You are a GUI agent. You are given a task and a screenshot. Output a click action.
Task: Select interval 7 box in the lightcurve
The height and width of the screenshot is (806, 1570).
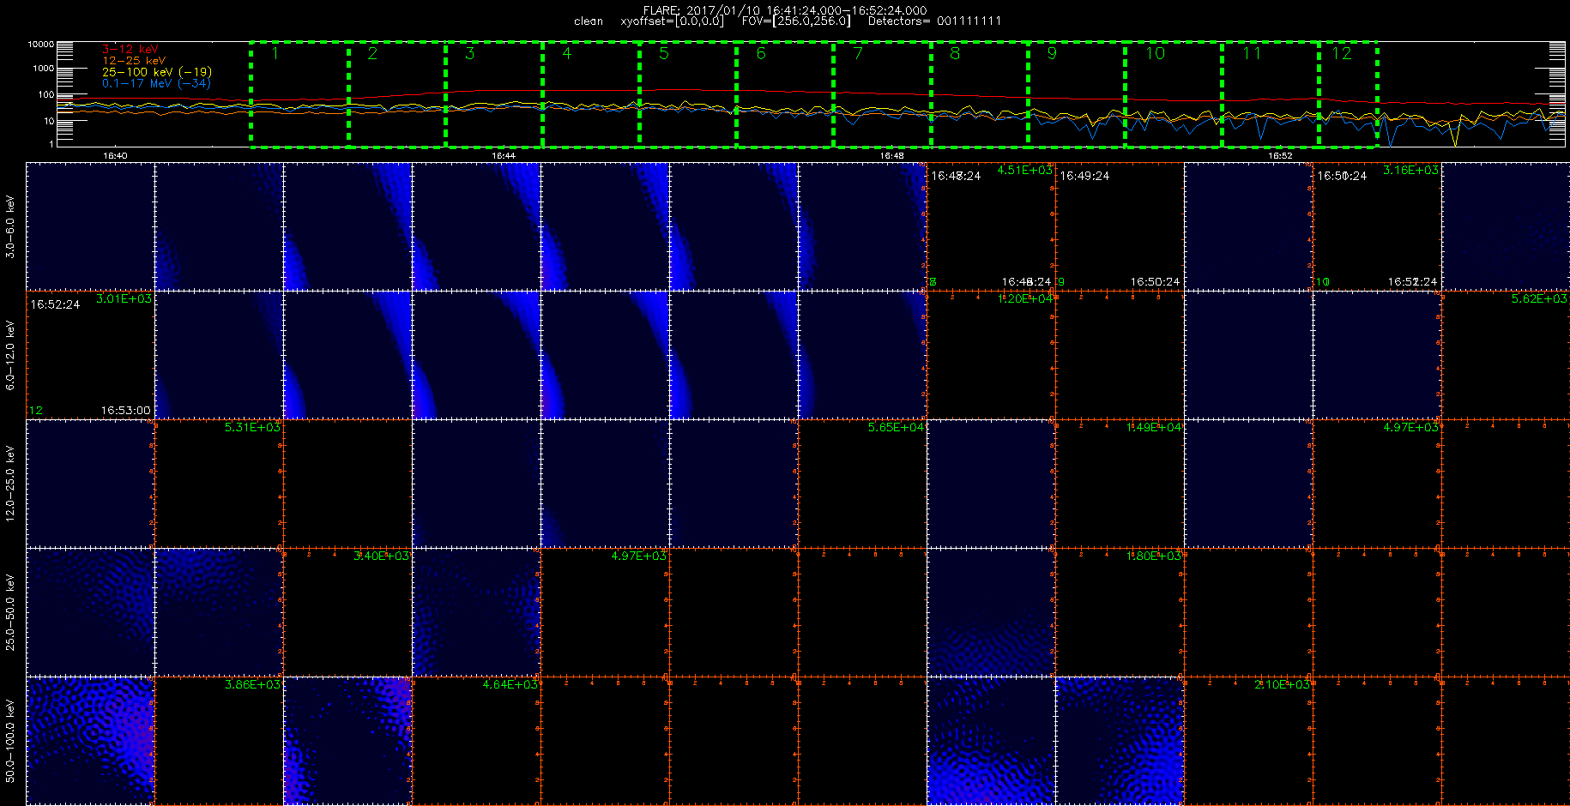pyautogui.click(x=882, y=94)
